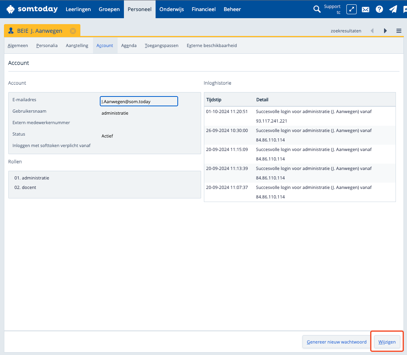This screenshot has height=355, width=407.
Task: Open the hamburger menu beside zoekresultaten
Action: point(399,31)
